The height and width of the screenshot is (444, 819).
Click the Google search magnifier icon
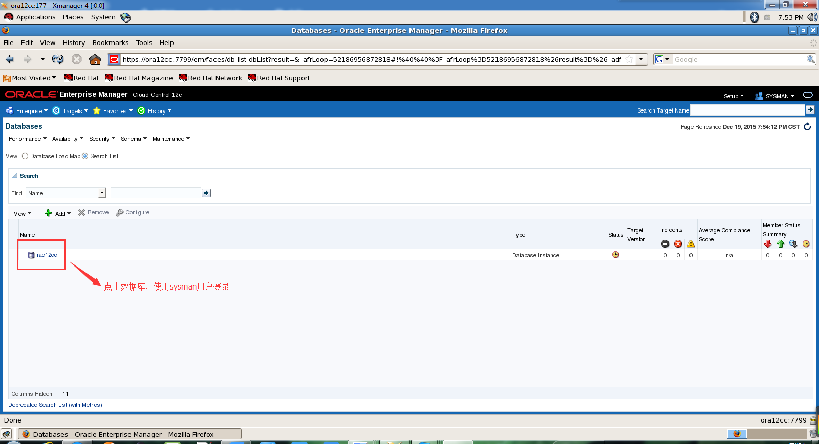click(810, 59)
